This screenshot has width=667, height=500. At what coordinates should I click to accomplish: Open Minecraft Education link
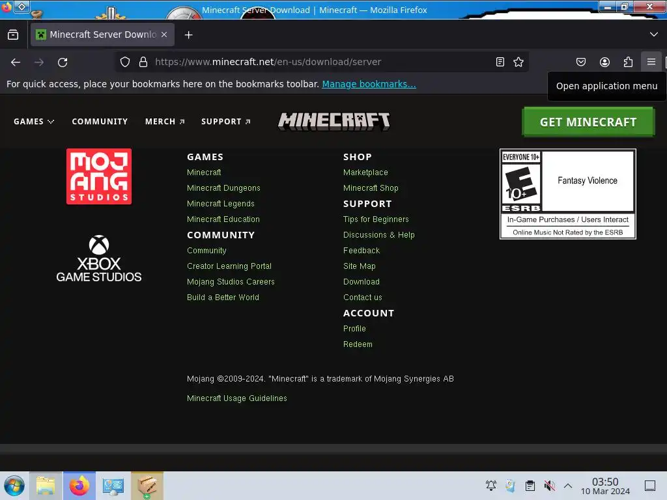(223, 219)
